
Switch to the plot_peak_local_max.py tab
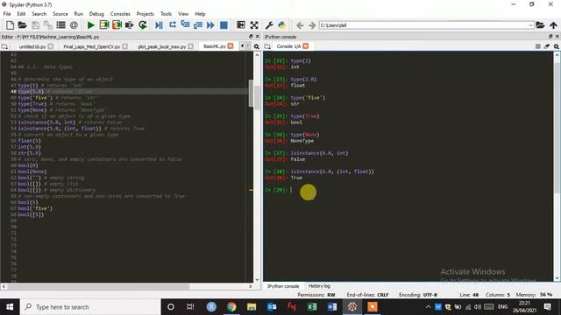[x=161, y=46]
